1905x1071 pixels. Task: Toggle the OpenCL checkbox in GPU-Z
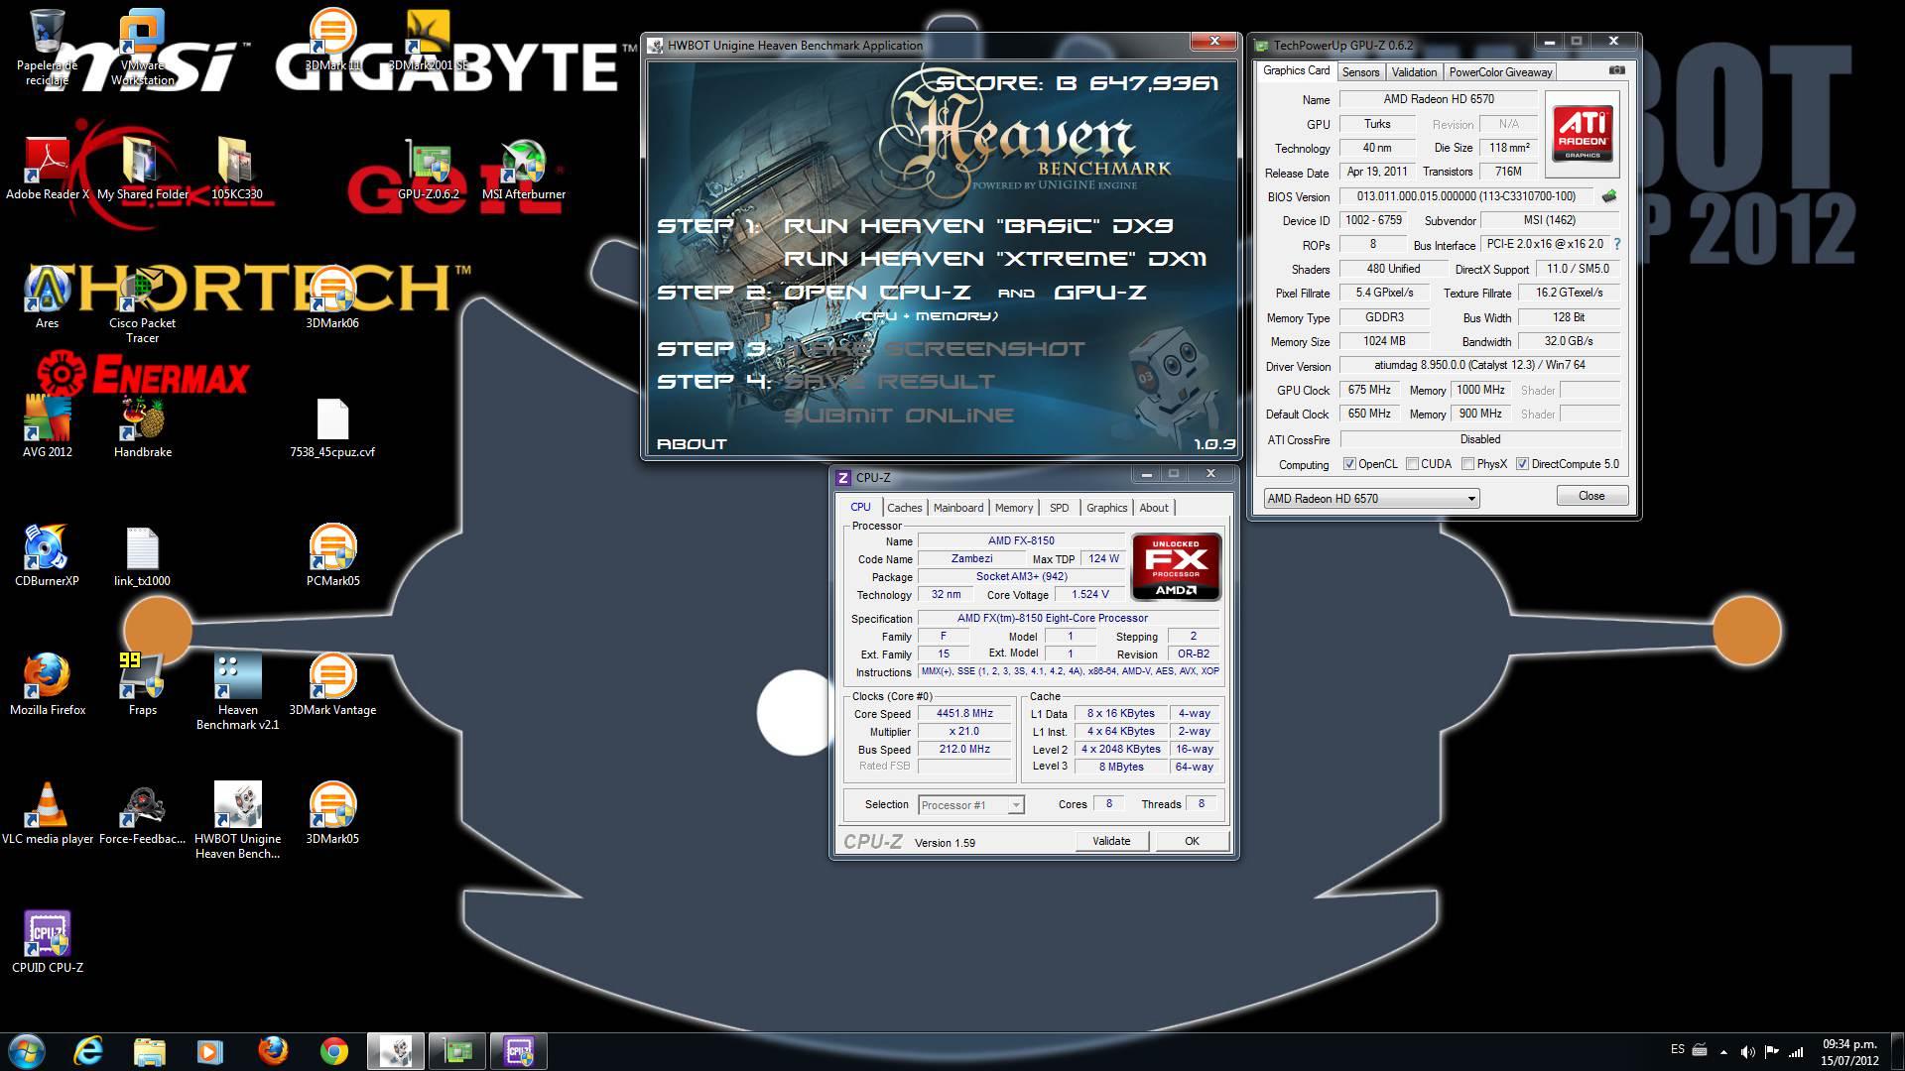pyautogui.click(x=1348, y=464)
